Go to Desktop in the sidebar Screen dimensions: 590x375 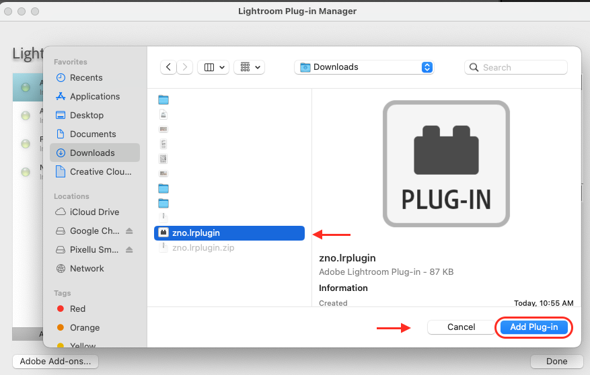point(95,116)
